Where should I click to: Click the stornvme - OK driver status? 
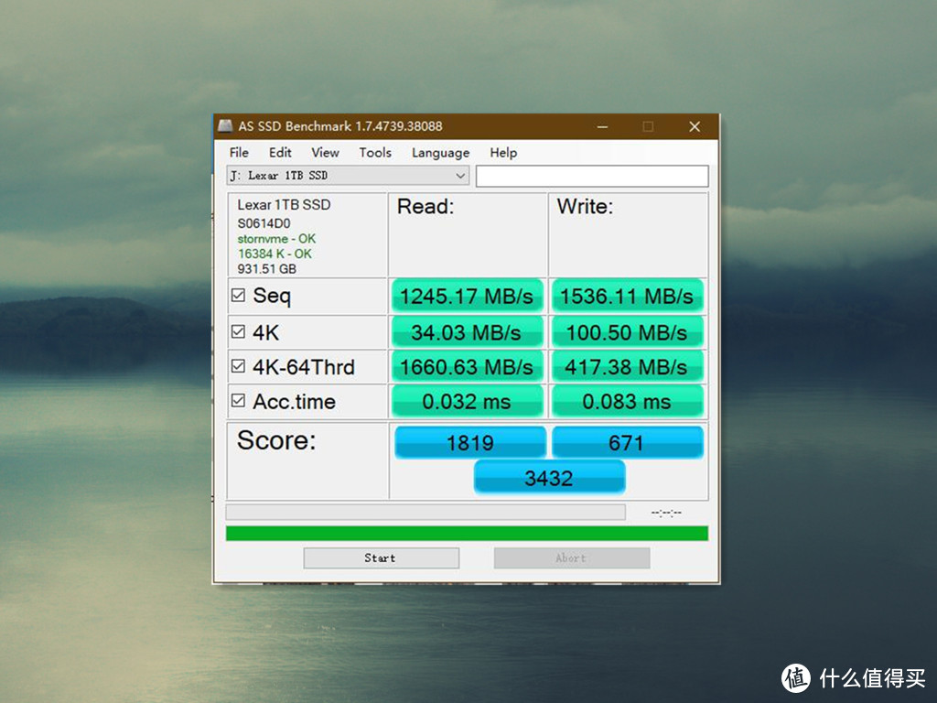276,239
